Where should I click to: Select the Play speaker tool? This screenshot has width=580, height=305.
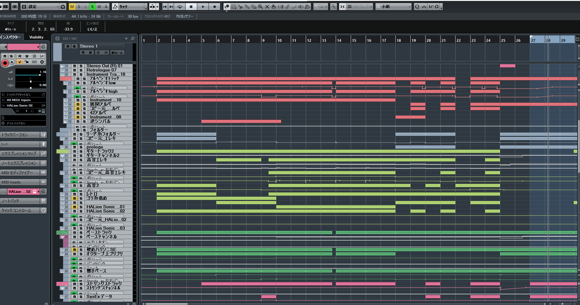coord(301,7)
